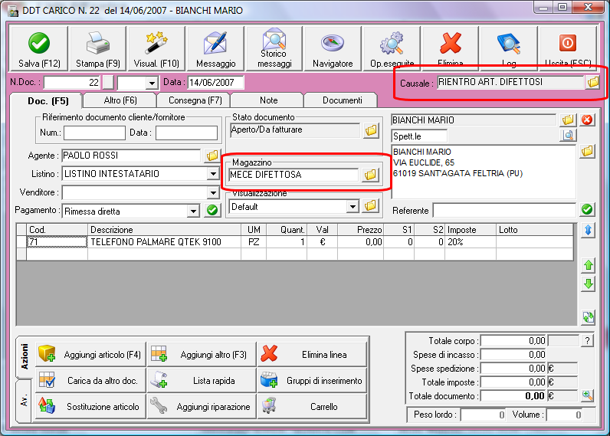Click the refresh icon beside the item grid

pyautogui.click(x=589, y=317)
